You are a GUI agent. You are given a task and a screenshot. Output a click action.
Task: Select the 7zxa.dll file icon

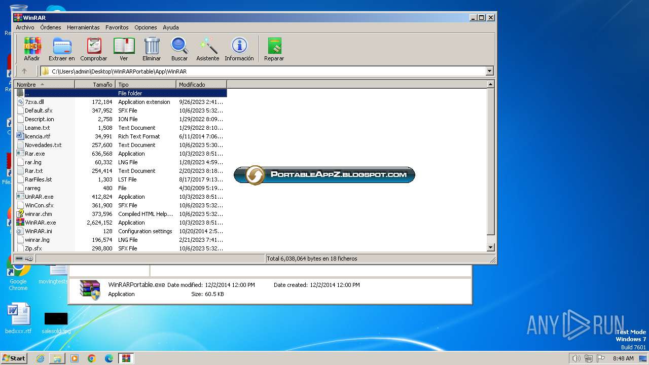click(x=20, y=102)
